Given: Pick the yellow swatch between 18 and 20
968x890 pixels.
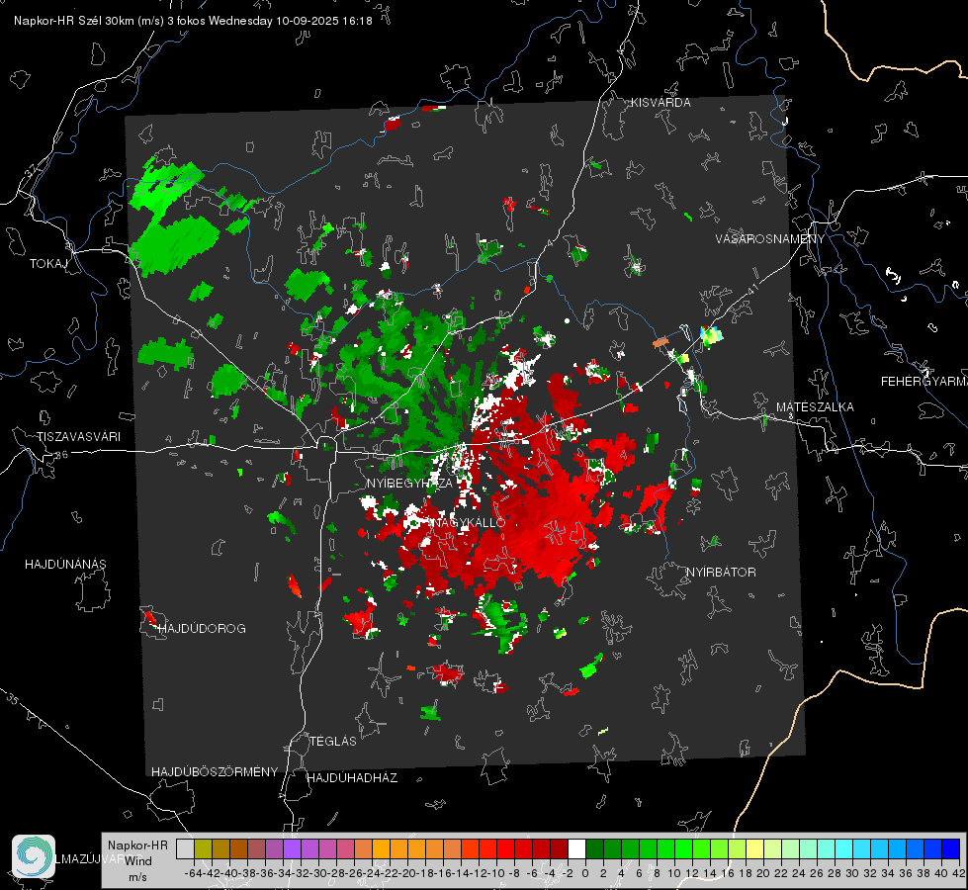Looking at the screenshot, I should pyautogui.click(x=755, y=848).
